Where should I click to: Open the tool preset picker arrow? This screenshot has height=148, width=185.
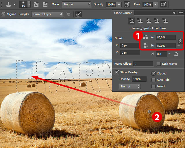pyautogui.click(x=14, y=5)
